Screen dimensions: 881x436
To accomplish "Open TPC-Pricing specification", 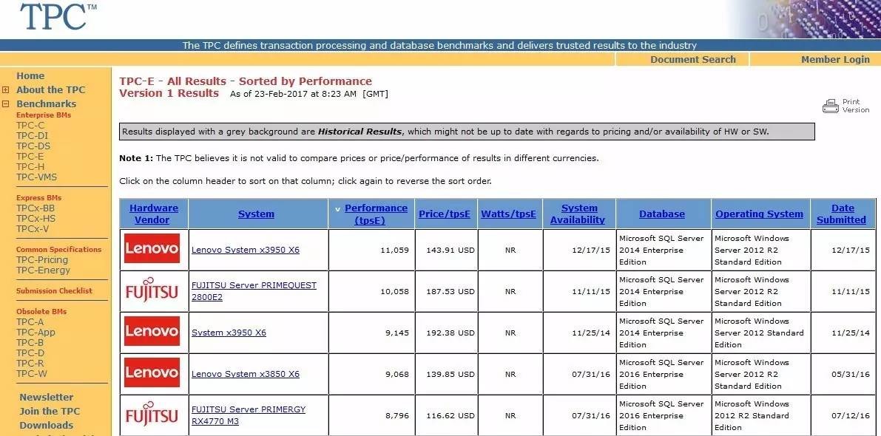I will (x=42, y=260).
